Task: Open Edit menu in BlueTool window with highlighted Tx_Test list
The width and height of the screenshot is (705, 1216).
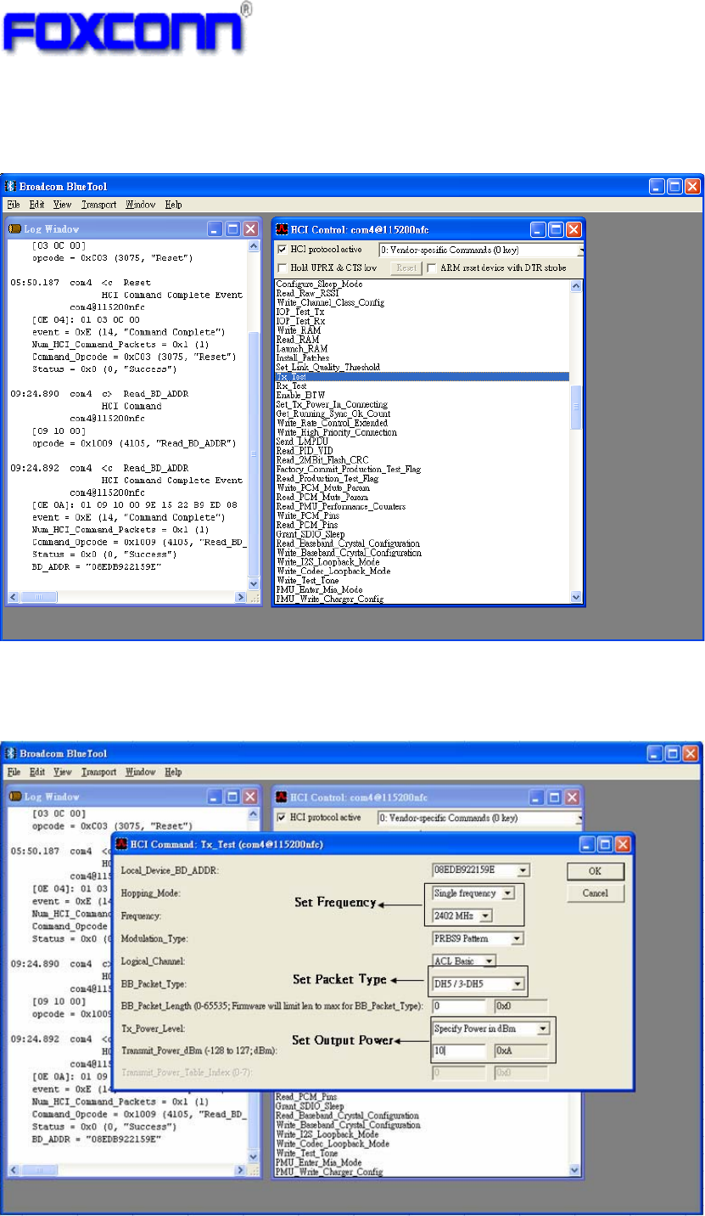Action: point(36,205)
